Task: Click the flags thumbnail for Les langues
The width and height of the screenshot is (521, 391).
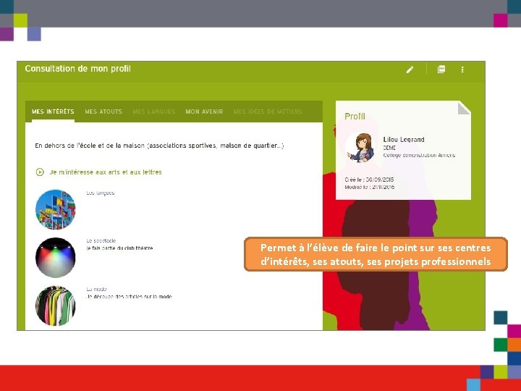Action: (56, 209)
